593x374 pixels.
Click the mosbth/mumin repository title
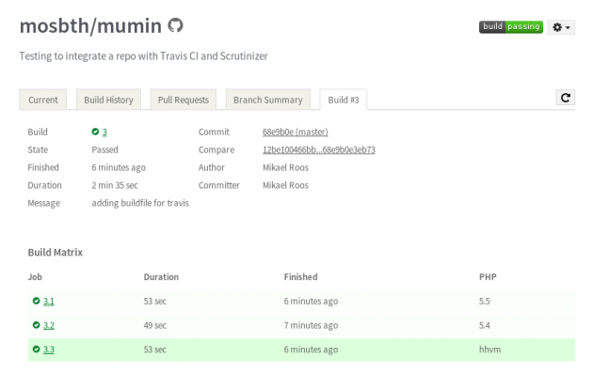coord(90,26)
